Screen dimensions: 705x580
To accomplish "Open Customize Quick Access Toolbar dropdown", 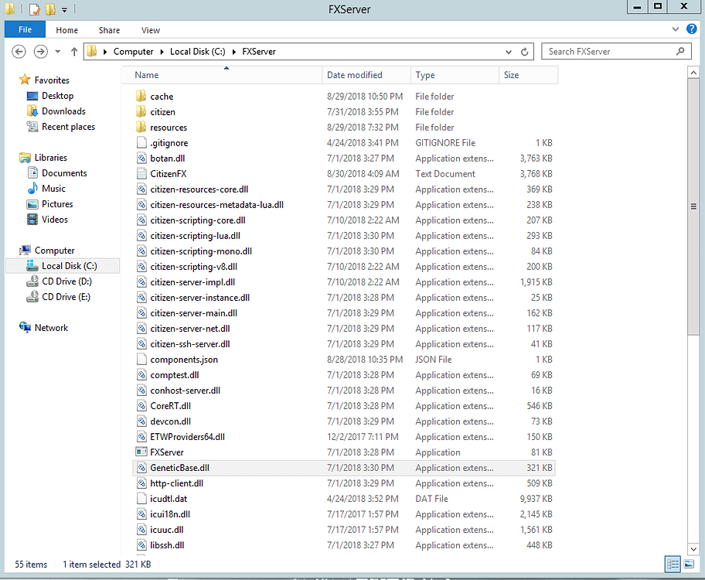I will pos(64,10).
